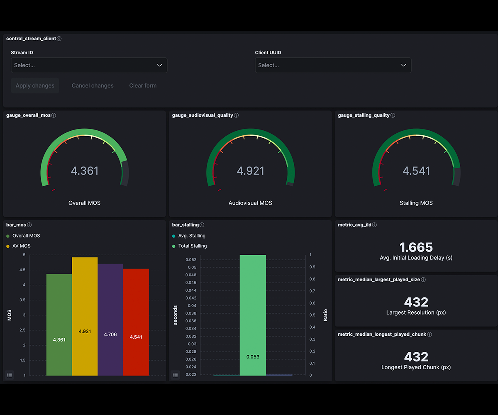The height and width of the screenshot is (415, 498).
Task: Toggle legend button in bar_stalling chart
Action: pyautogui.click(x=175, y=375)
